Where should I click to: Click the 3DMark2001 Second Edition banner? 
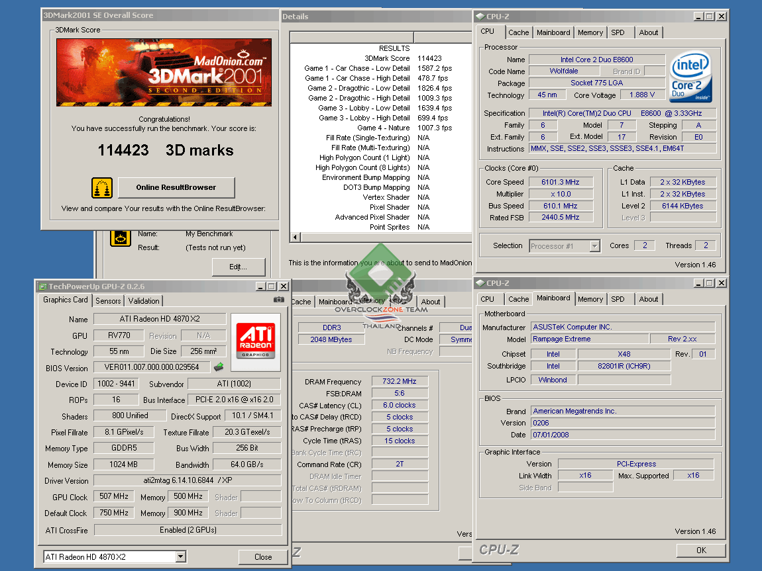[164, 72]
